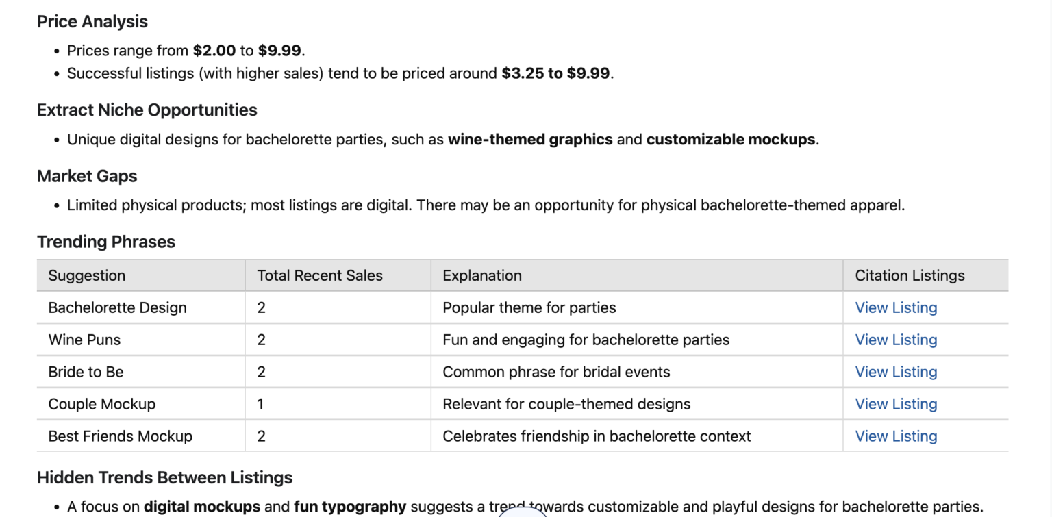This screenshot has width=1052, height=517.
Task: Click the Wine Puns suggestion cell
Action: pos(85,340)
